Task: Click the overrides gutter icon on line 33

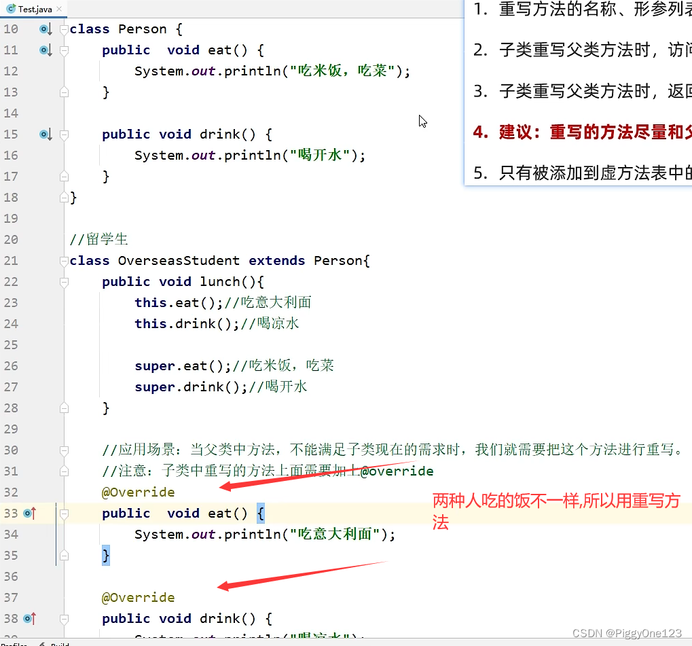Action: click(x=30, y=513)
